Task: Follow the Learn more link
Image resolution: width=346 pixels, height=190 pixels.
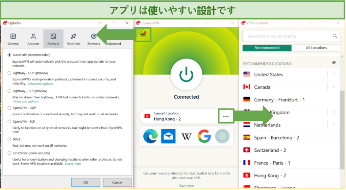Action: (73, 164)
